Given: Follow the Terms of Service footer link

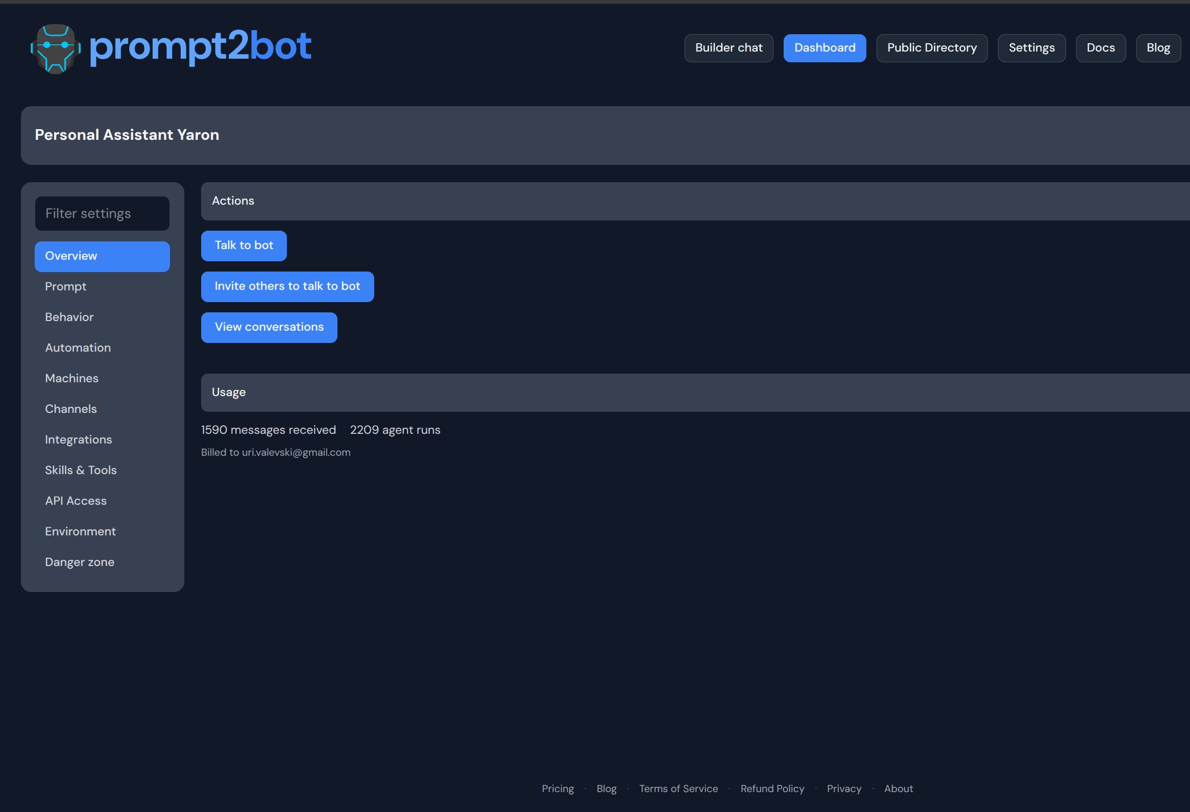Looking at the screenshot, I should point(678,789).
